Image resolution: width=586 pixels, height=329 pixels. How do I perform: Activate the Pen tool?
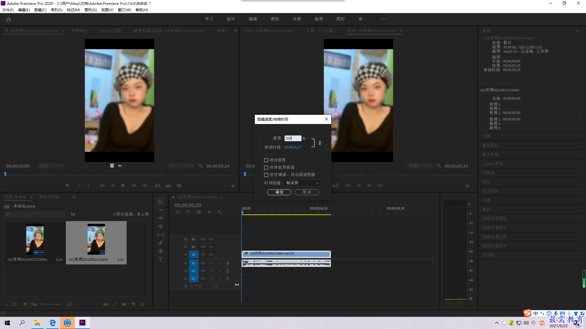[x=161, y=243]
